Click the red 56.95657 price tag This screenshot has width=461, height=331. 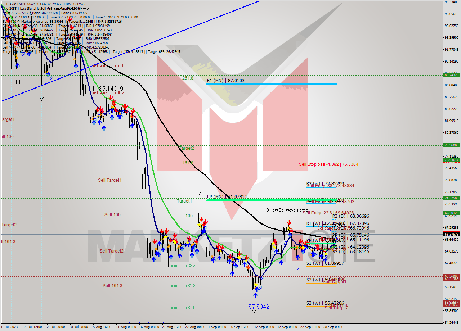[x=452, y=303]
